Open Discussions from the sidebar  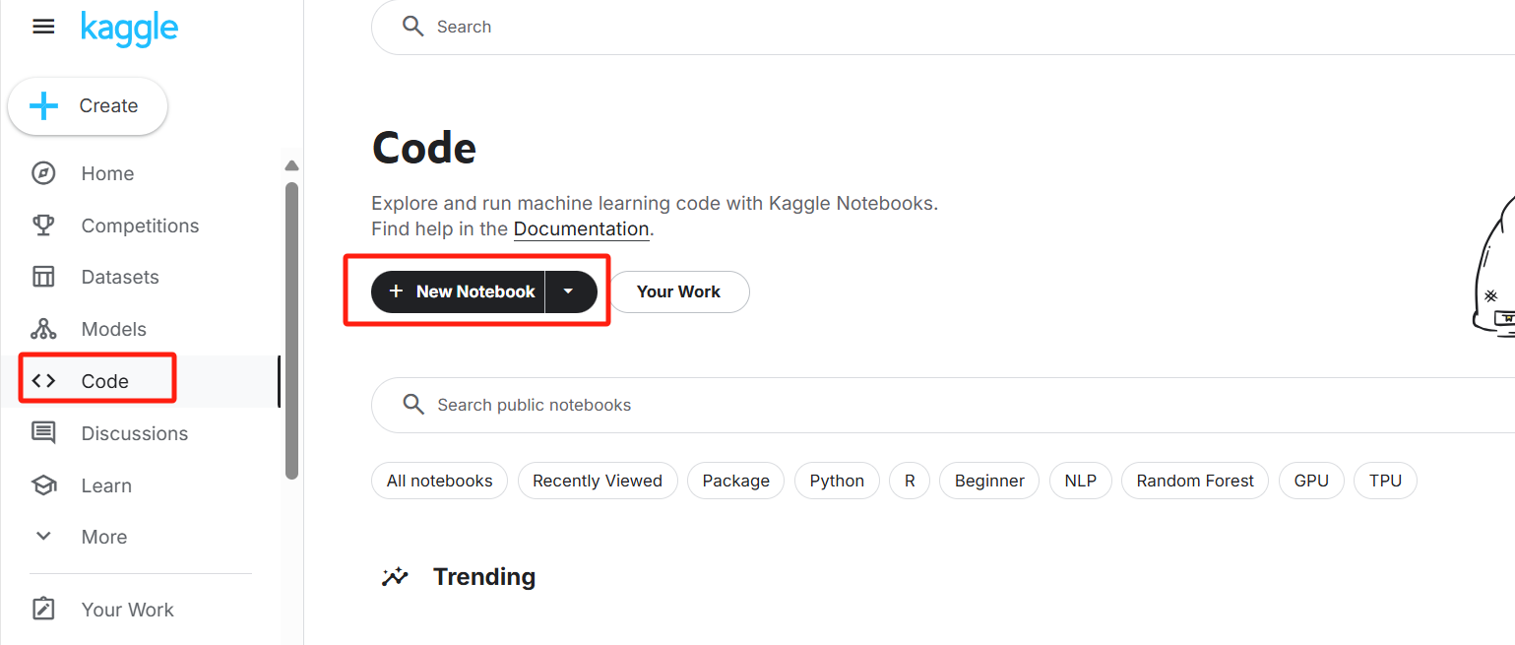(x=134, y=432)
